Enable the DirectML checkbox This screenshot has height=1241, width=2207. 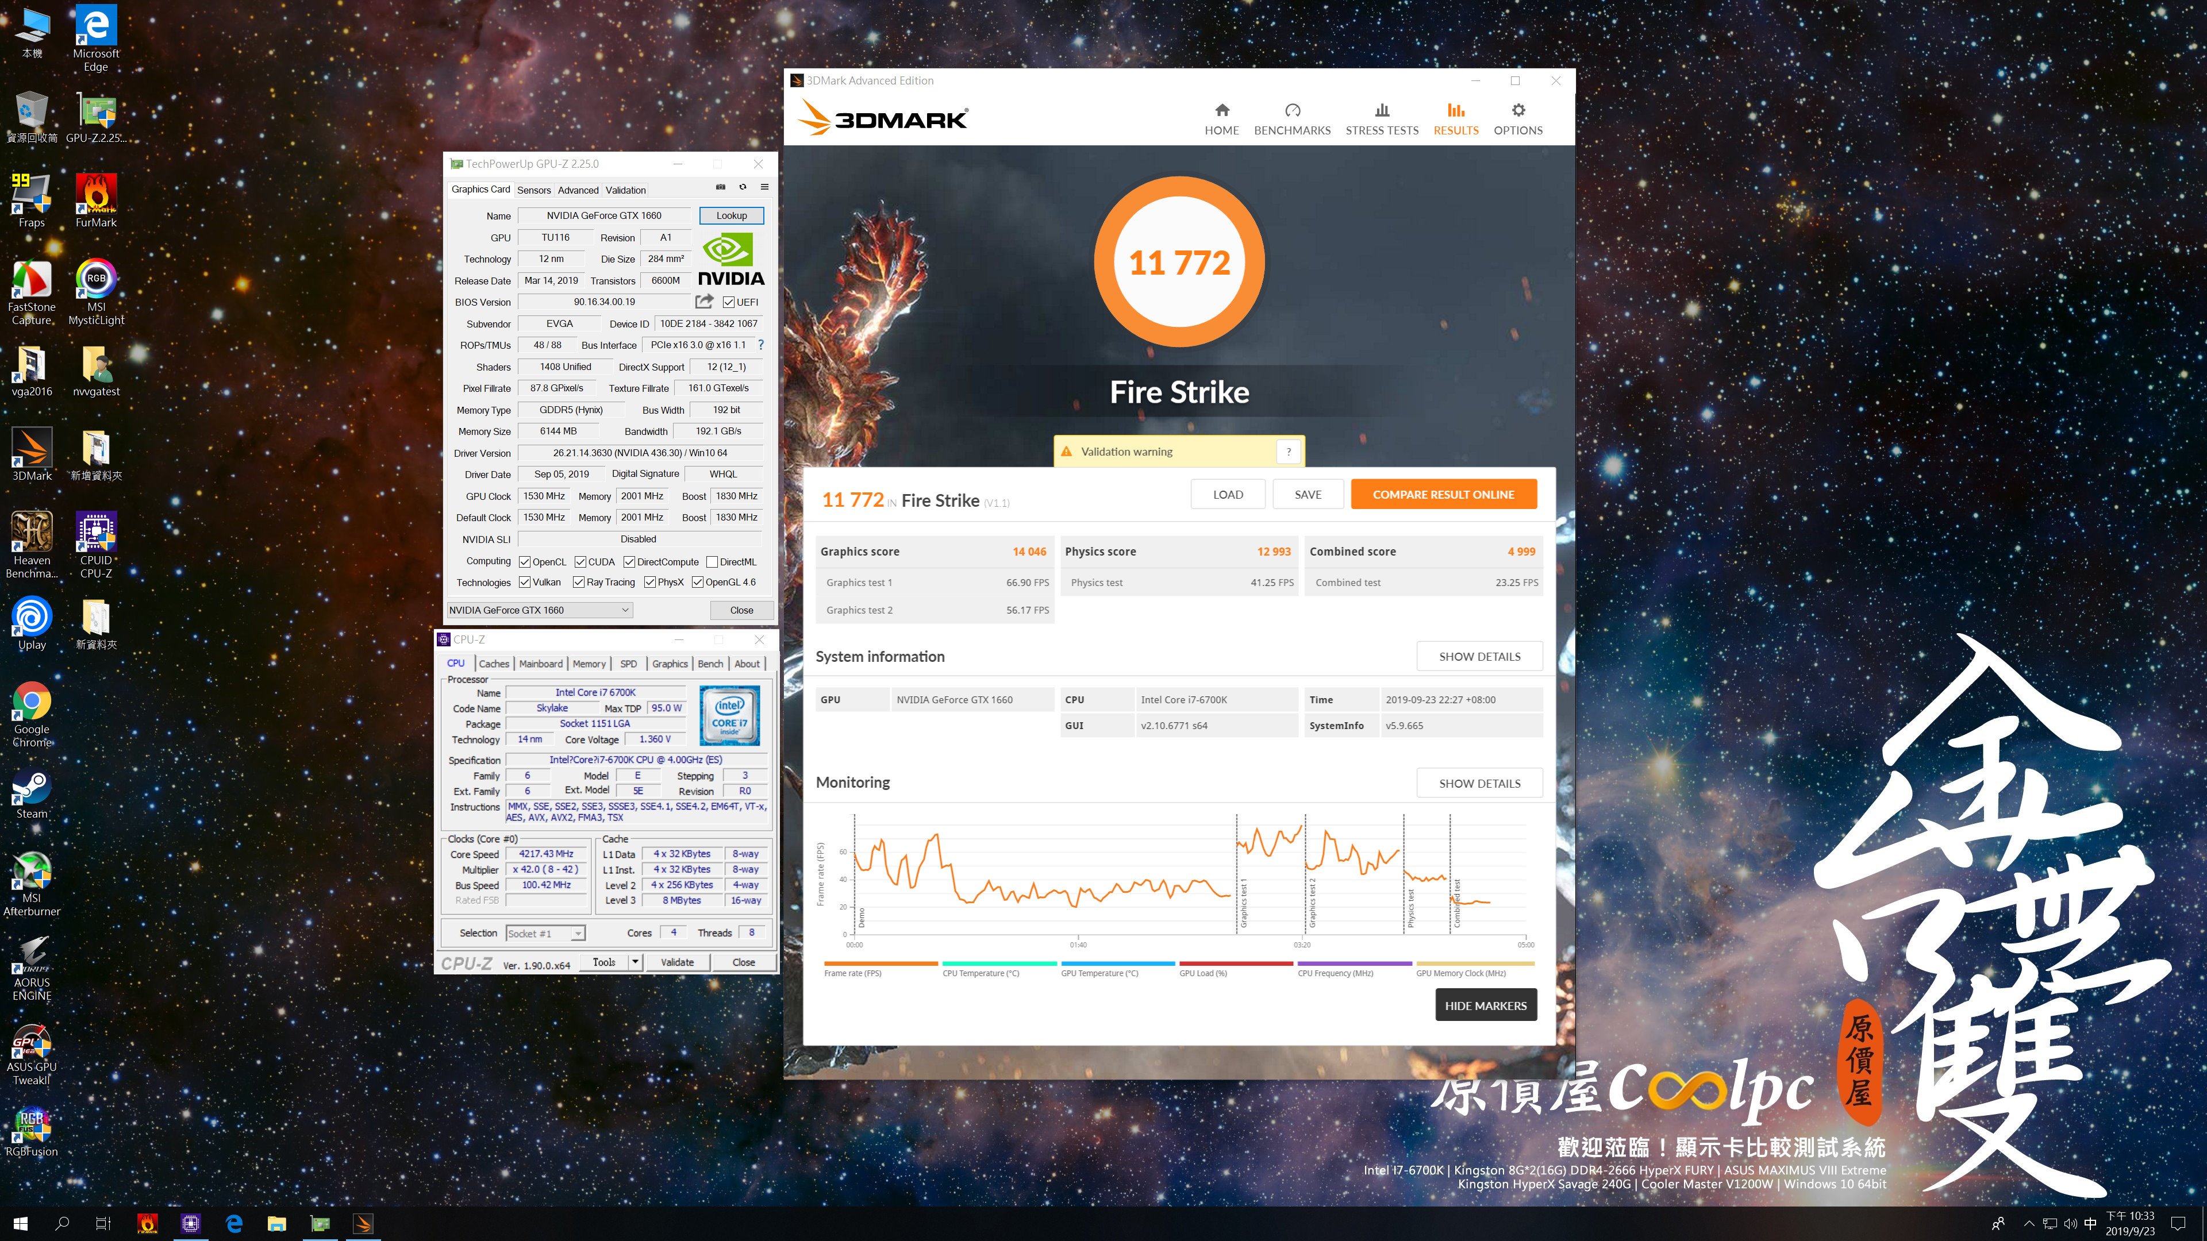point(712,562)
